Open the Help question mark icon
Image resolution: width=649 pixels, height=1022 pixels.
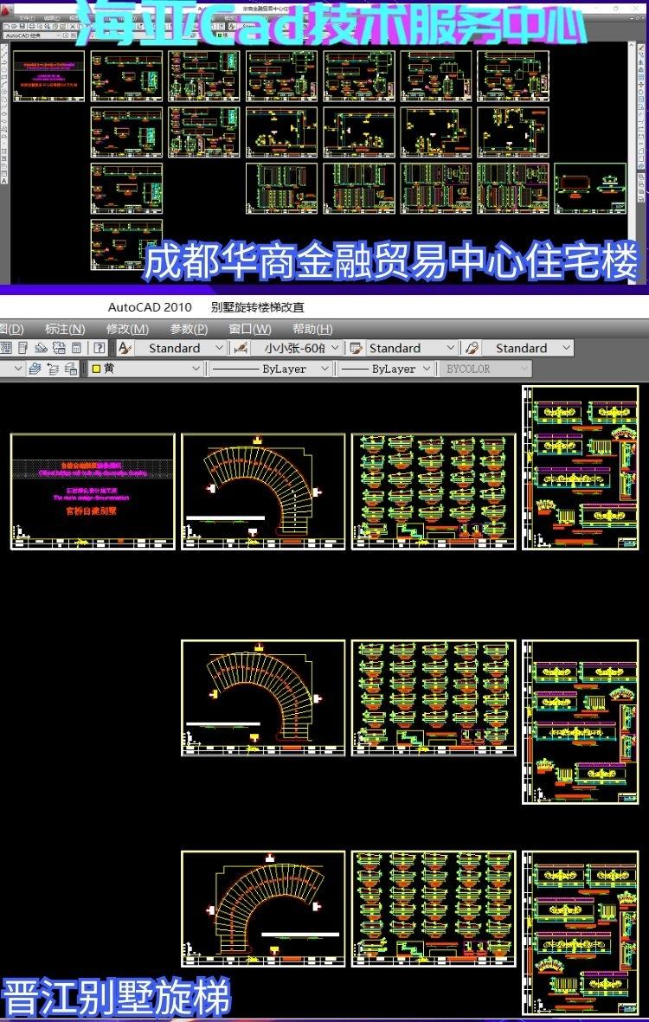tap(100, 348)
